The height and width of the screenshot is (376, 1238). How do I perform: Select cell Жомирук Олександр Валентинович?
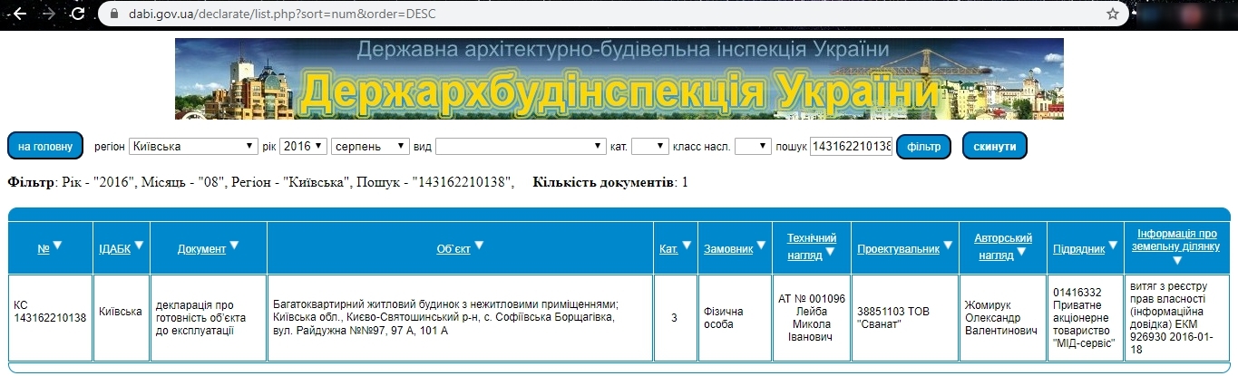click(x=1003, y=318)
